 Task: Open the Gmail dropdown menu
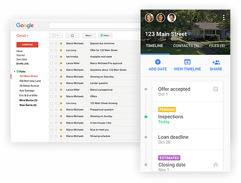coord(22,36)
